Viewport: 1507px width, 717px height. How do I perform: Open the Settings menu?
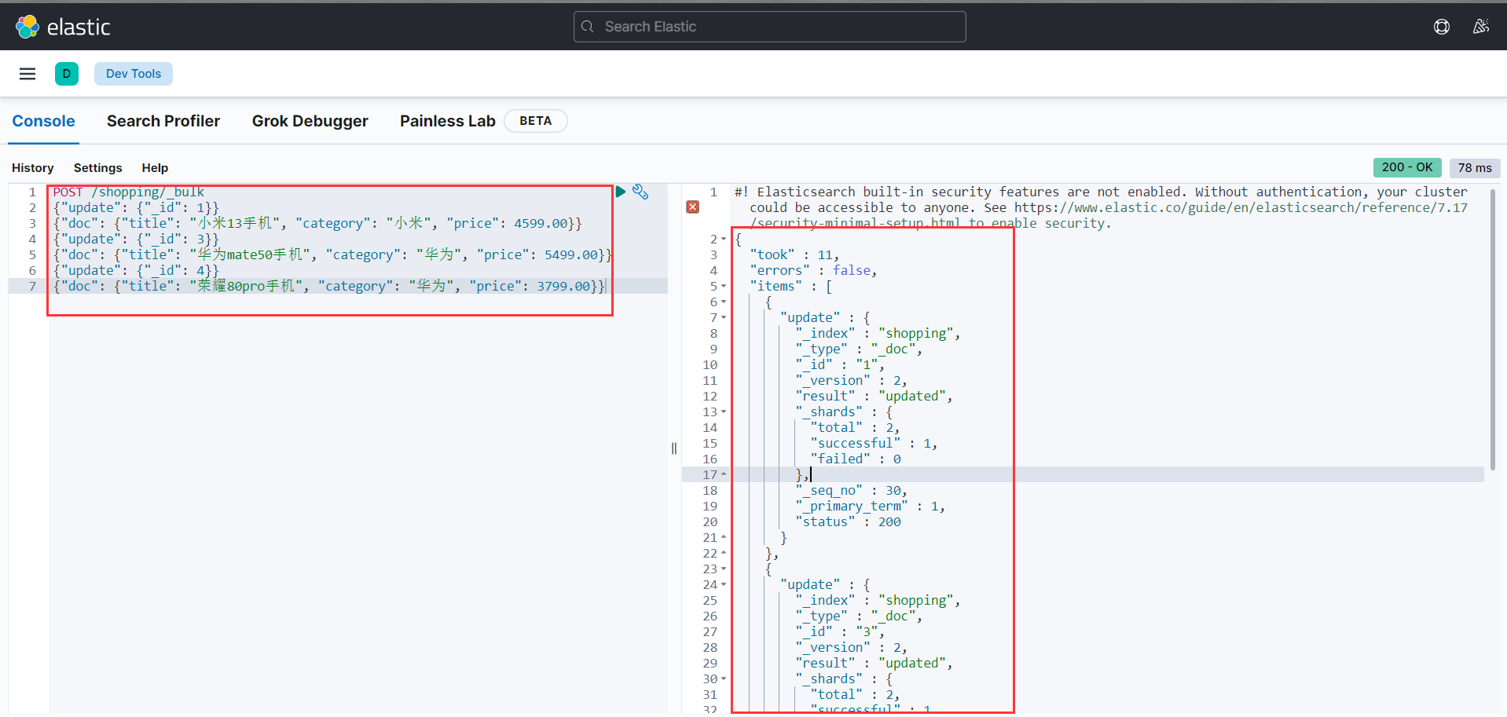click(98, 168)
